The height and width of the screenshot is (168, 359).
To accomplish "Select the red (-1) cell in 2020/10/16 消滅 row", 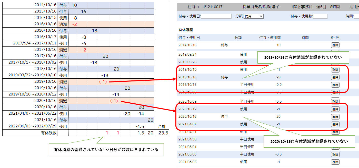I will point(114,101).
